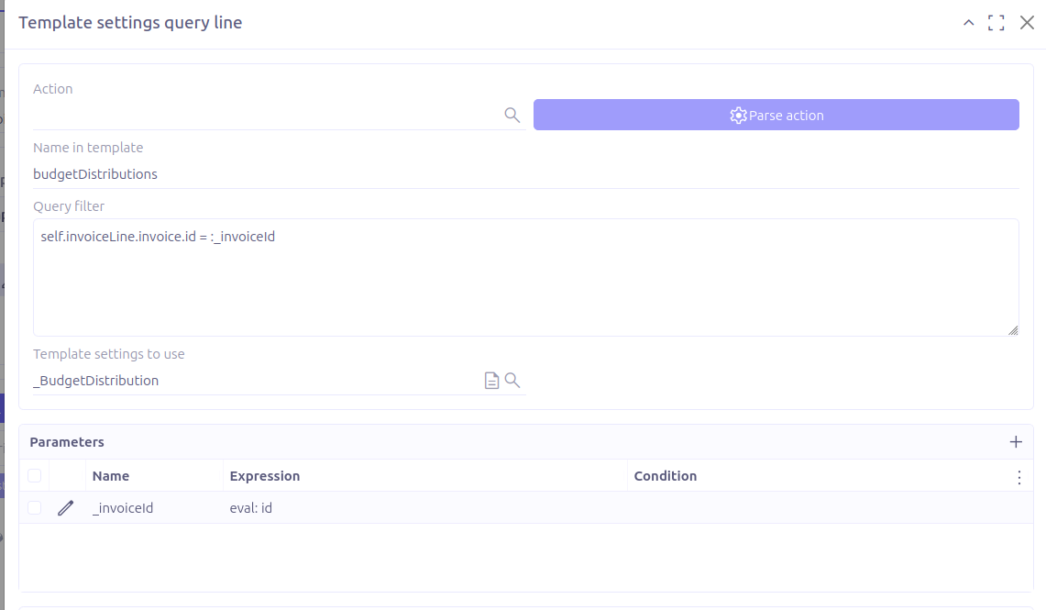Check the _invoiceId row checkbox
The width and height of the screenshot is (1046, 610).
34,507
